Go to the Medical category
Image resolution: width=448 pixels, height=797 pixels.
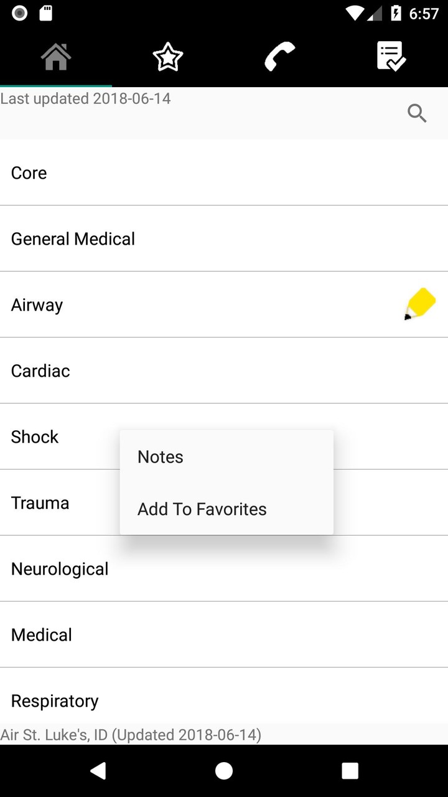tap(42, 634)
